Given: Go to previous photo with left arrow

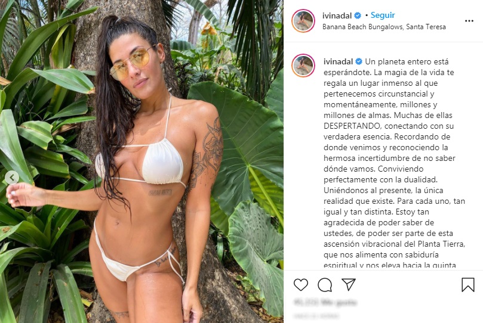Looking at the screenshot, I should (x=12, y=178).
